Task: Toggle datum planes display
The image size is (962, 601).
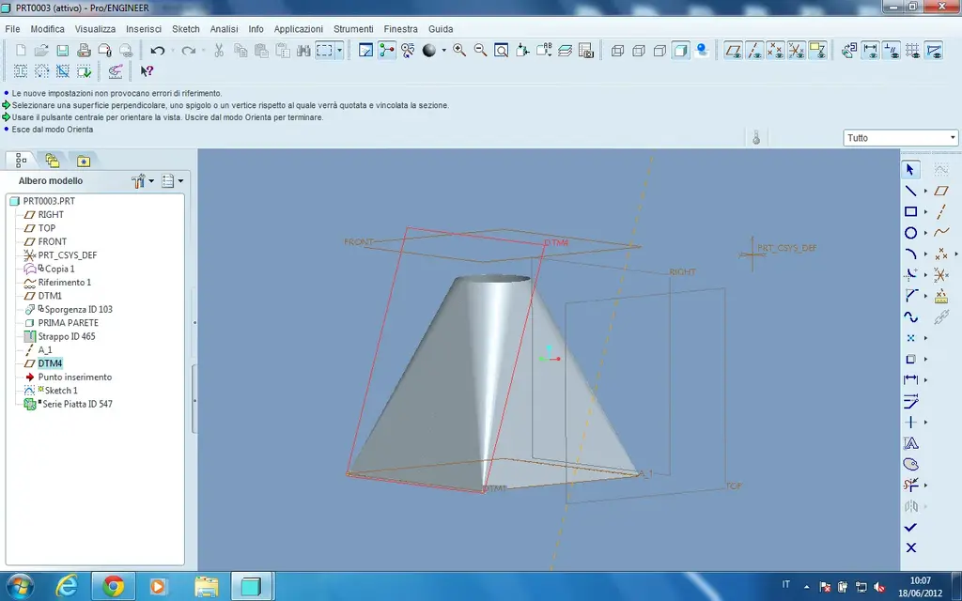Action: 733,51
